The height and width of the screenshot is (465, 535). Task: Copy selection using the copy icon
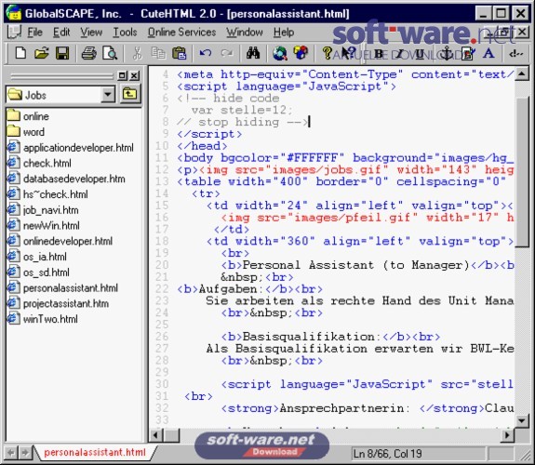pyautogui.click(x=158, y=53)
